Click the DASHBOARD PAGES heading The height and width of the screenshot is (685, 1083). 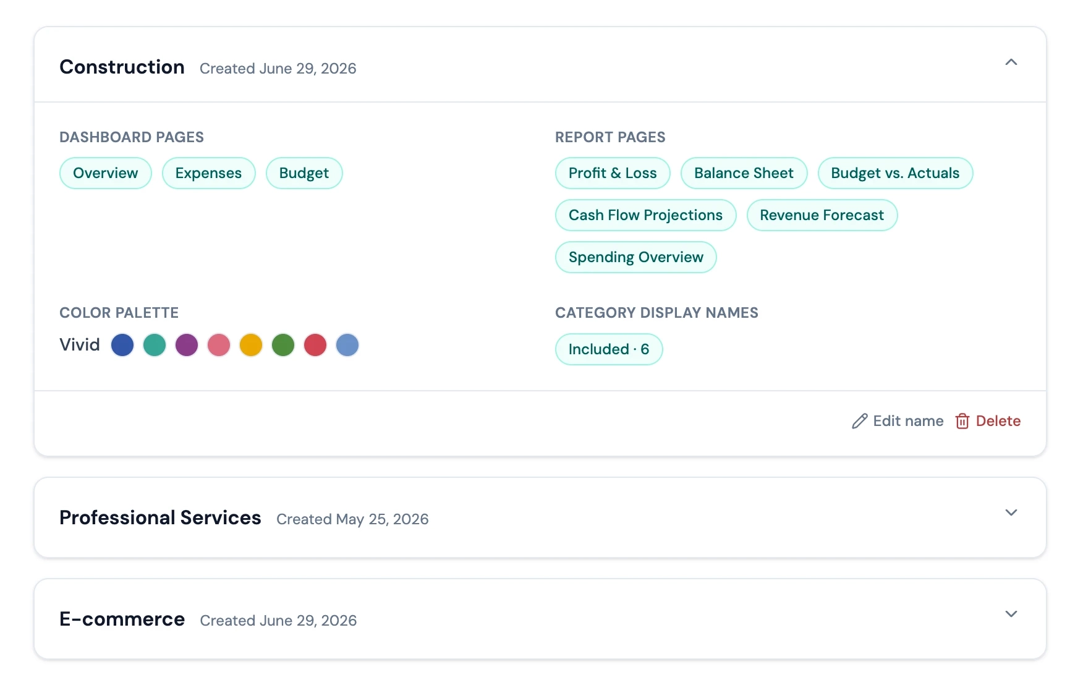point(132,137)
